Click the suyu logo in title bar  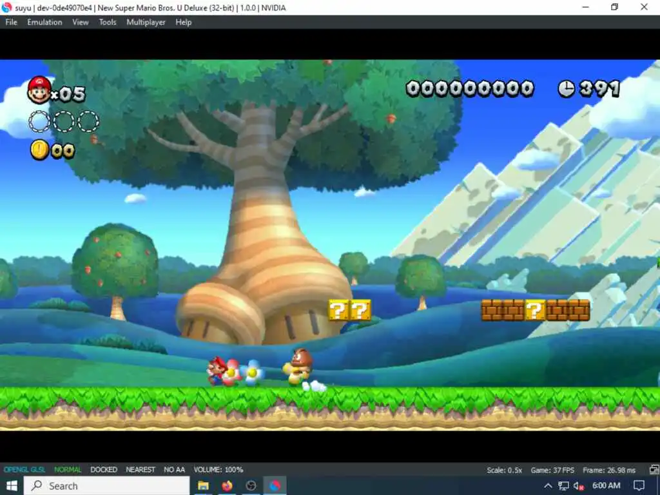6,7
